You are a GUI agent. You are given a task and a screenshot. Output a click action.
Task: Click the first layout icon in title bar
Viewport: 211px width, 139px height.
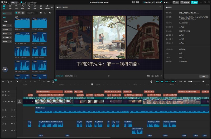134,2
